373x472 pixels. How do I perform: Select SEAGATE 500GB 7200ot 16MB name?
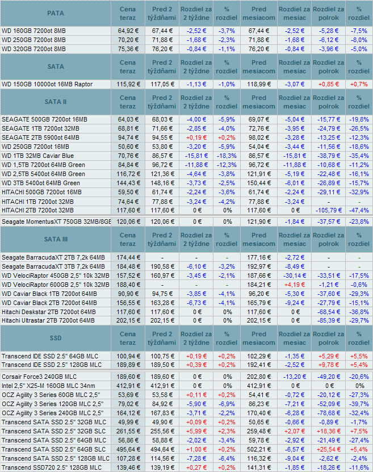click(44, 119)
